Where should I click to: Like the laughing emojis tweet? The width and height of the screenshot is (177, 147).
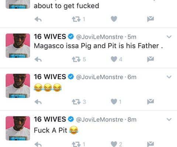[114, 102]
